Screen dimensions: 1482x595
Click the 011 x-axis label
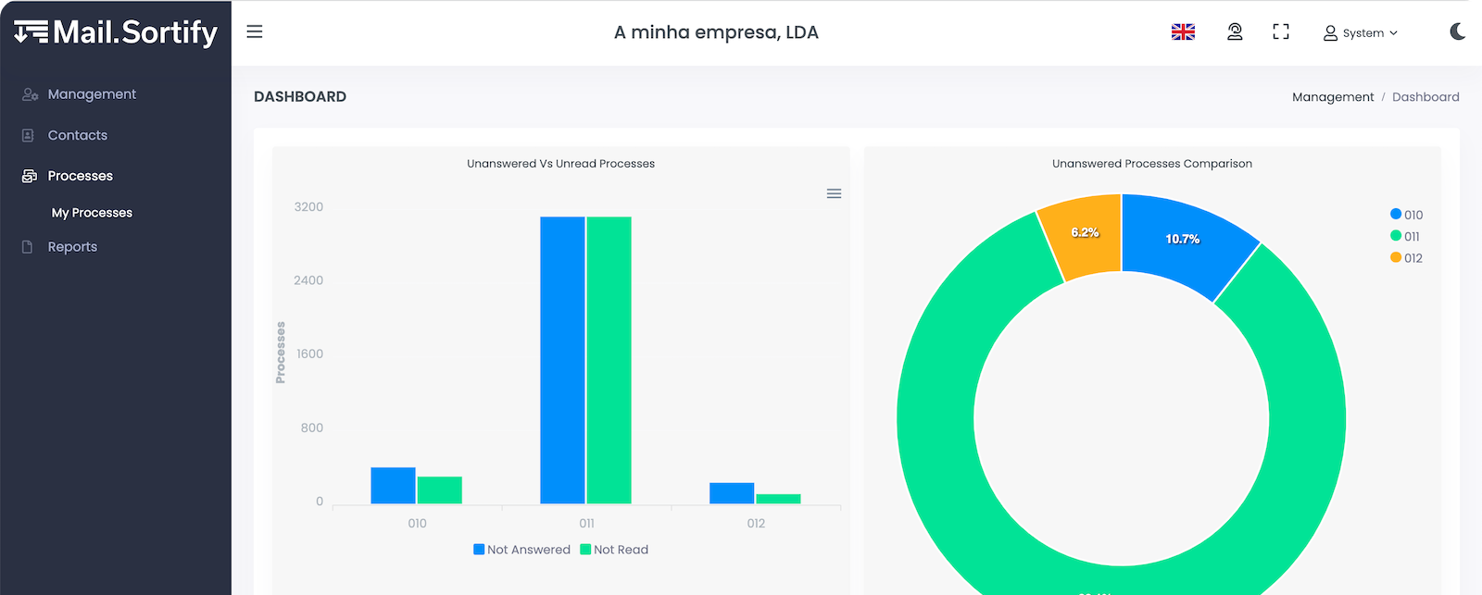click(x=586, y=524)
